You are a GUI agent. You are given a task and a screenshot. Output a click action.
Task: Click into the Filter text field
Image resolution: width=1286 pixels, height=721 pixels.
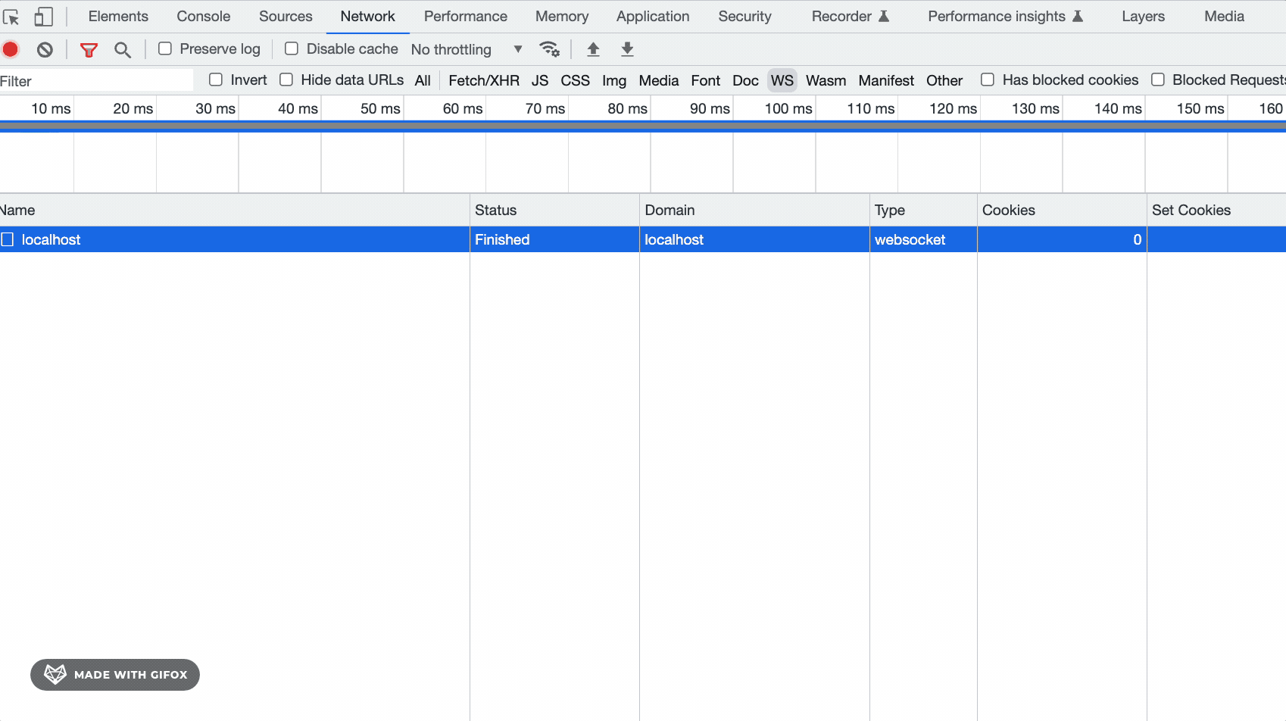[96, 81]
